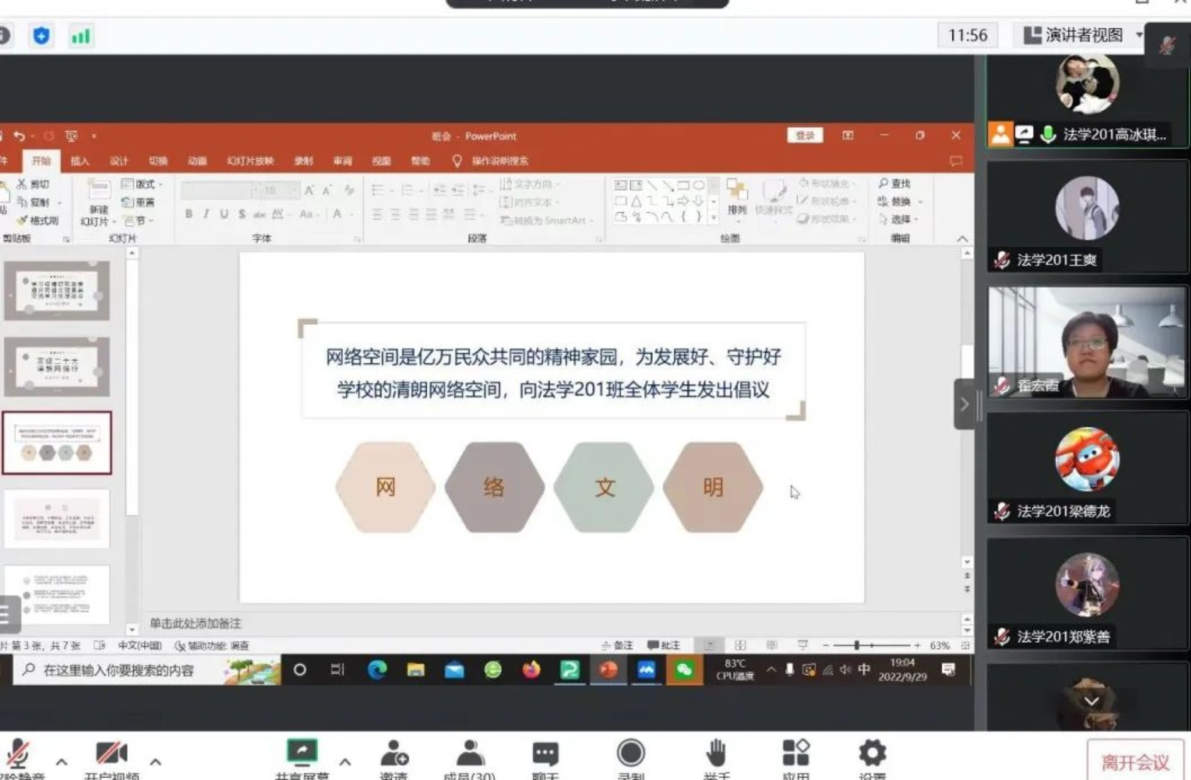Open meeting settings gear icon
1191x780 pixels.
click(x=872, y=754)
